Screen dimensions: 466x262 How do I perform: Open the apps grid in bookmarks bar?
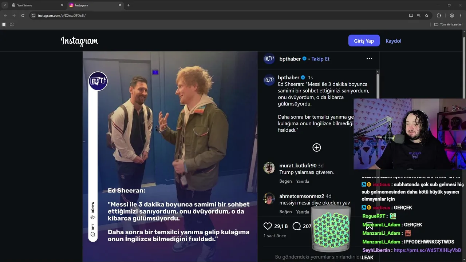pyautogui.click(x=12, y=24)
